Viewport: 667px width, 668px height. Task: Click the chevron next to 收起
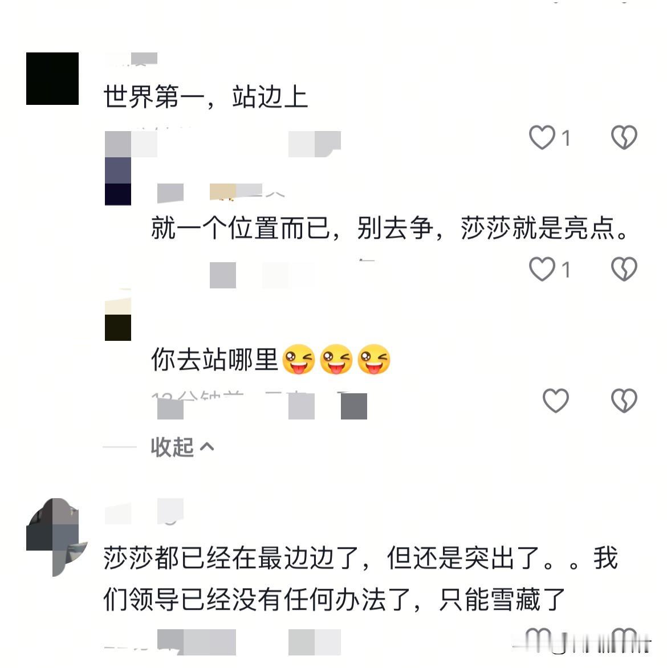(207, 447)
